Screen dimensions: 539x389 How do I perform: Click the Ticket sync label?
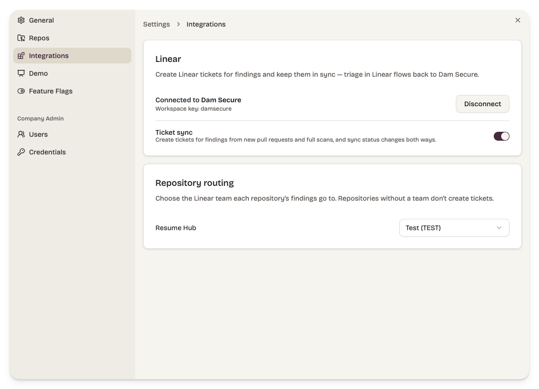click(x=174, y=132)
